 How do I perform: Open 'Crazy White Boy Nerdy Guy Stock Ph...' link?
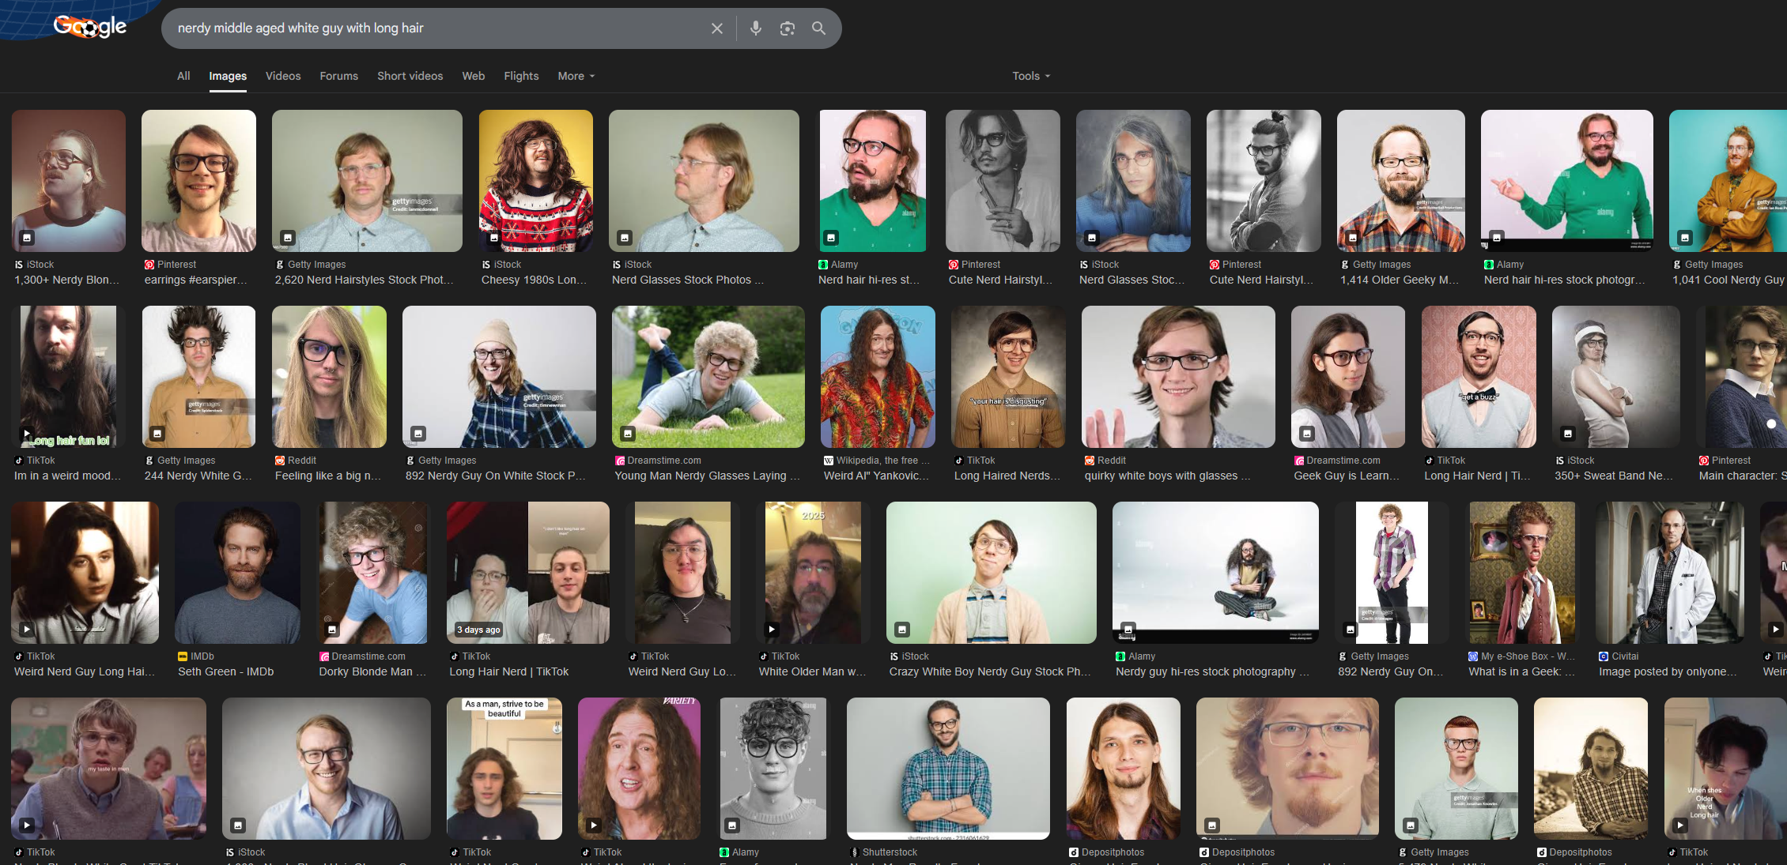989,671
